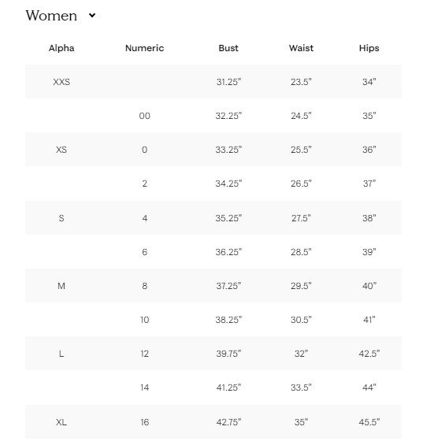Select the M alpha size cell
423x445 pixels.
click(x=61, y=286)
